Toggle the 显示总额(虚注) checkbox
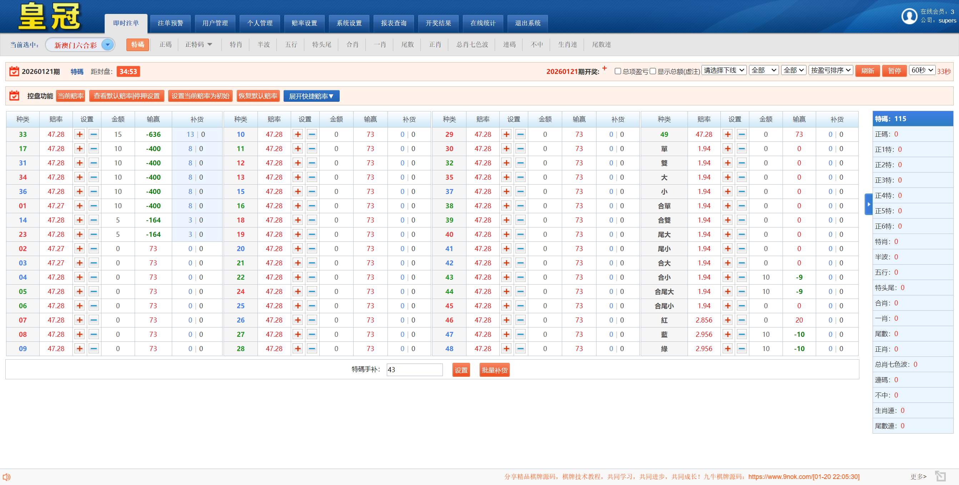 pos(653,71)
